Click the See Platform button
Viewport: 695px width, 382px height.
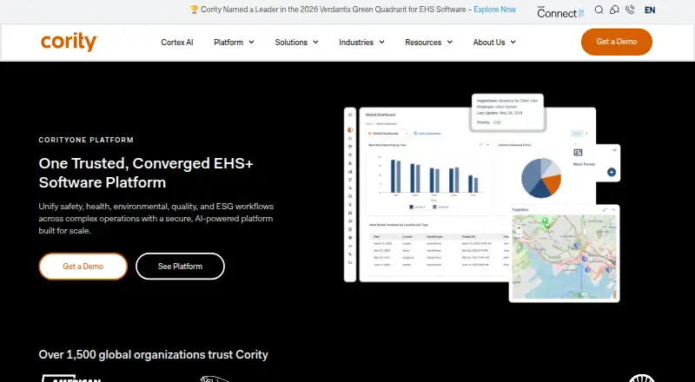click(180, 267)
